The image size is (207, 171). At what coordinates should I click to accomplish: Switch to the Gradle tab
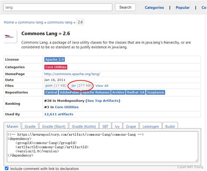(30, 126)
